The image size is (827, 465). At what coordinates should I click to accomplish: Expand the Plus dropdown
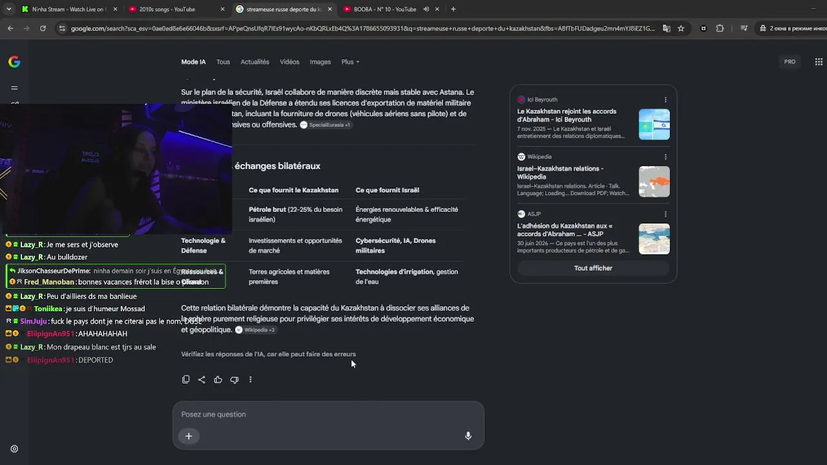coord(350,62)
